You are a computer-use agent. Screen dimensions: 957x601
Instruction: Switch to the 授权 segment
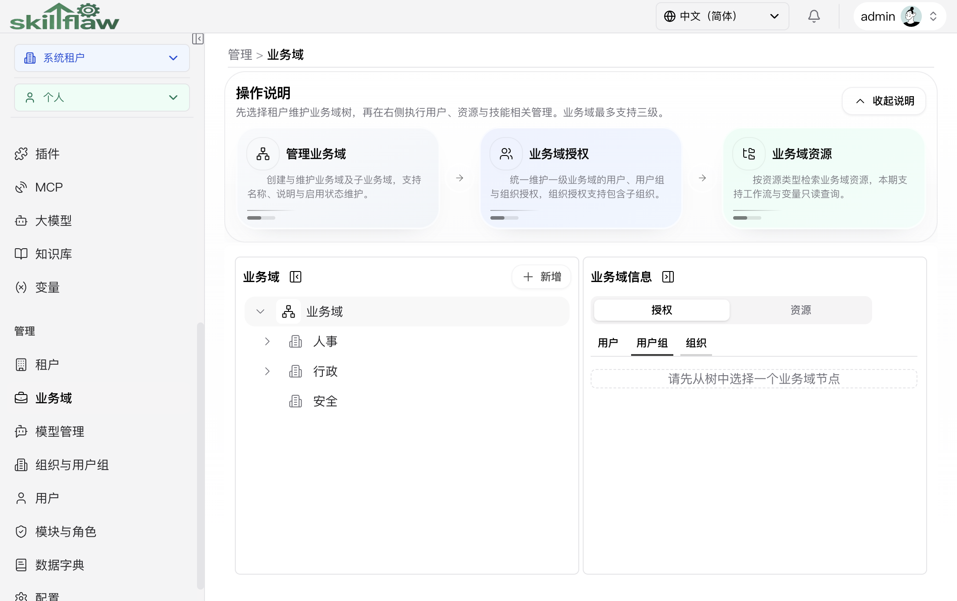click(661, 310)
